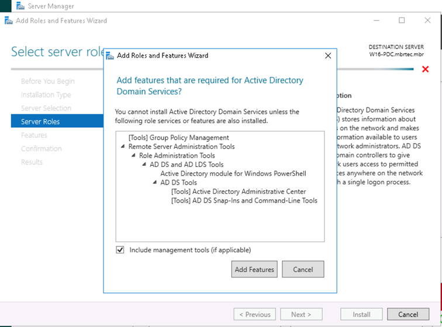Screen dimensions: 442x327
Task: Uncheck Include management tools checkbox
Action: tap(120, 250)
